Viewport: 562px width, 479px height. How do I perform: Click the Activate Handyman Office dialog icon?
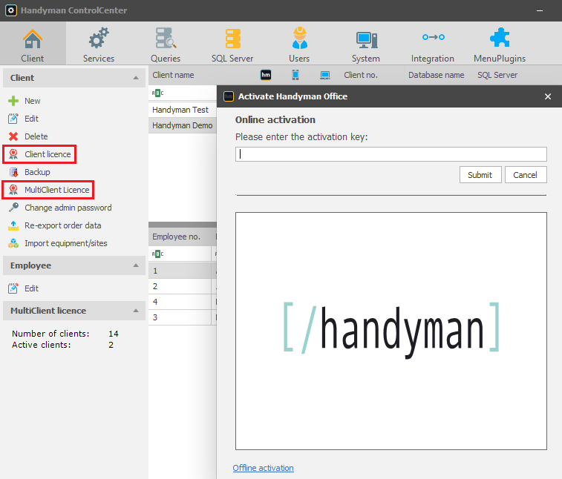point(229,96)
